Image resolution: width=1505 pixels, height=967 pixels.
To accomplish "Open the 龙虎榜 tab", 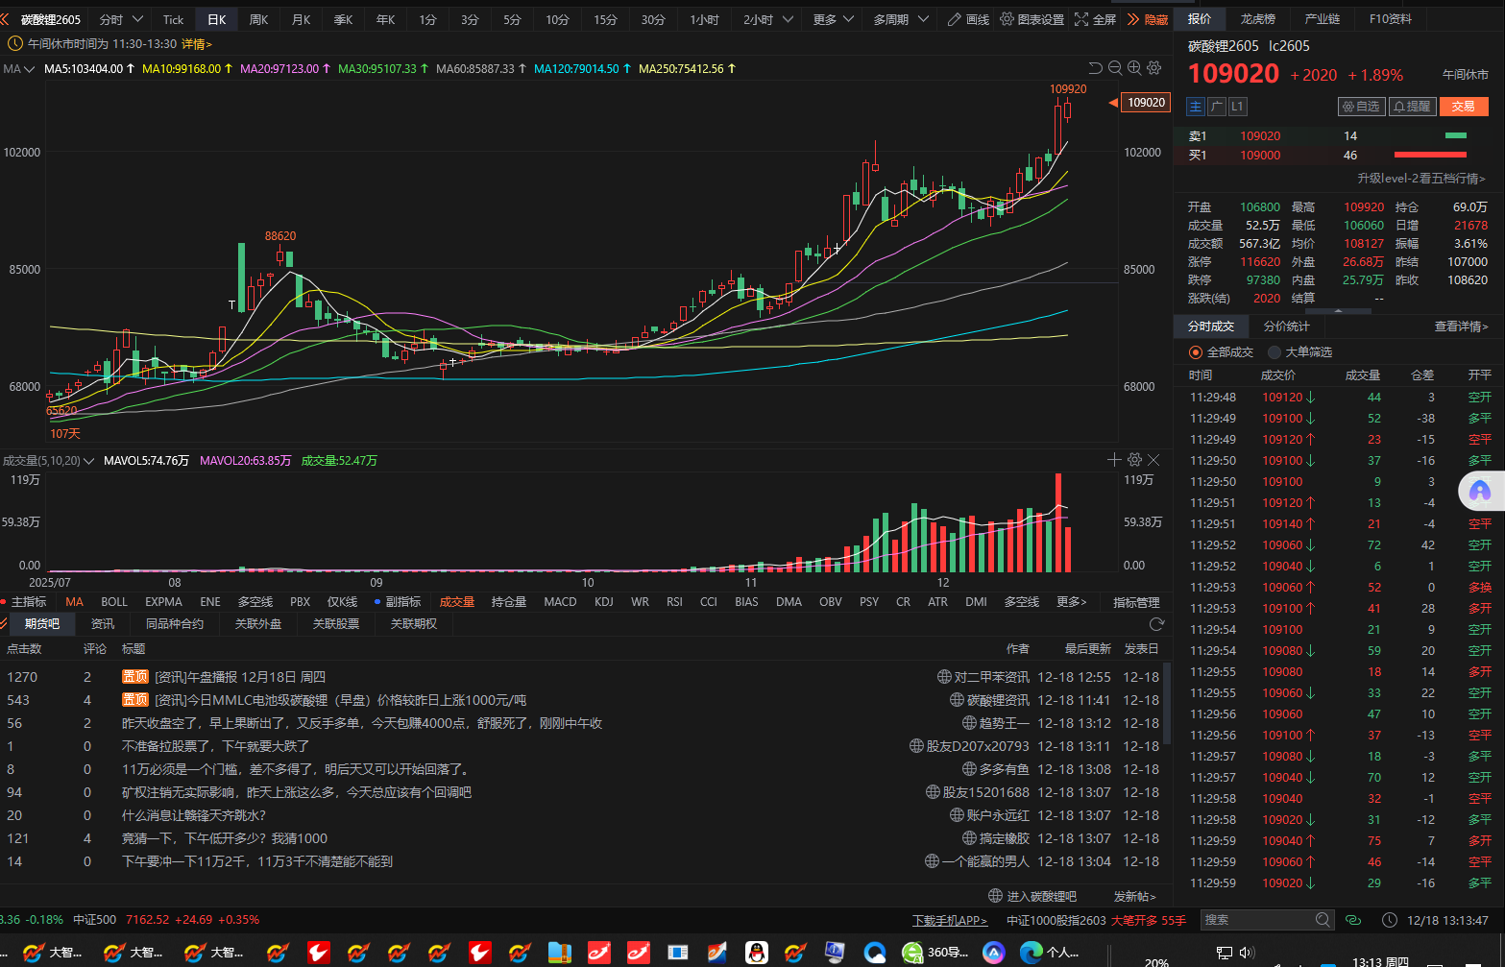I will (x=1257, y=19).
